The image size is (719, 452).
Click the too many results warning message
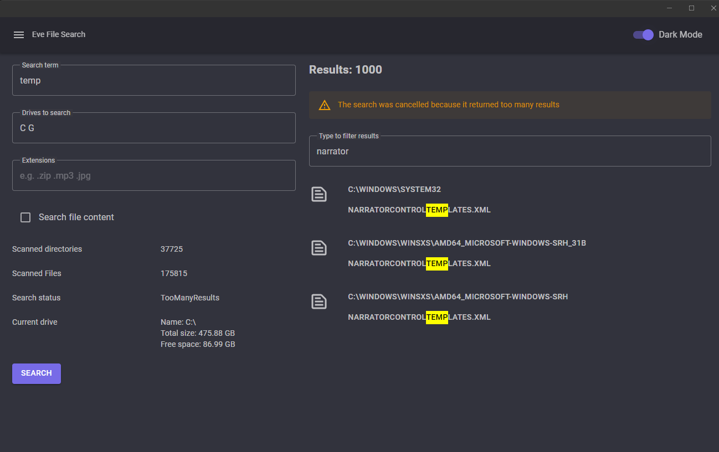pyautogui.click(x=449, y=105)
